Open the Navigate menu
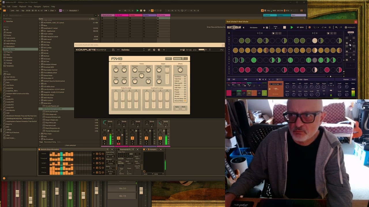 37,6
